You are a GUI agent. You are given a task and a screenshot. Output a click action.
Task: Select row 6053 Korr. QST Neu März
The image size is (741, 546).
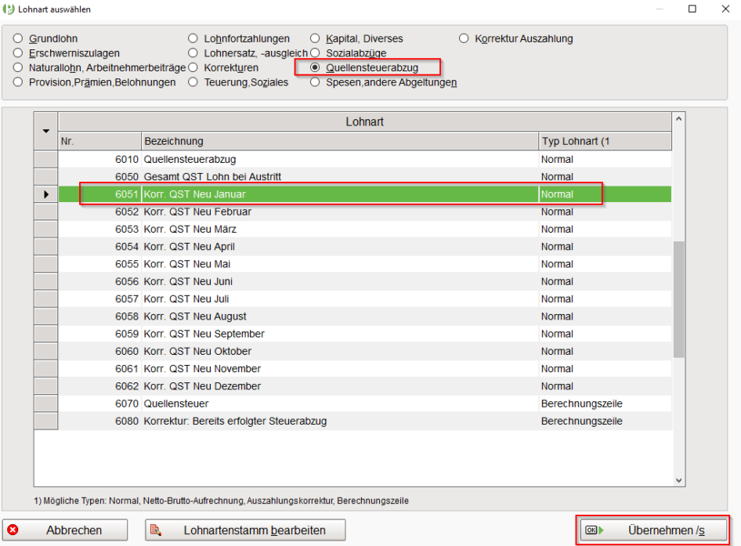point(364,230)
